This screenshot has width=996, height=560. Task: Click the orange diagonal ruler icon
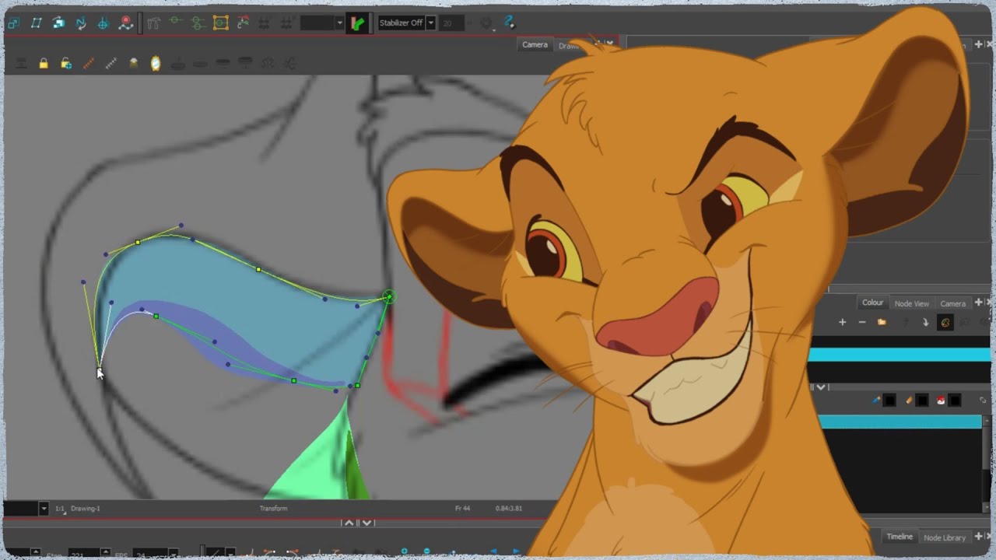click(89, 64)
